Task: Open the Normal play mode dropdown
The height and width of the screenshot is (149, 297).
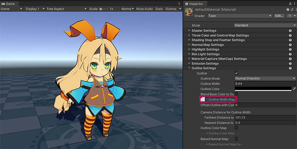Action: pyautogui.click(x=128, y=9)
